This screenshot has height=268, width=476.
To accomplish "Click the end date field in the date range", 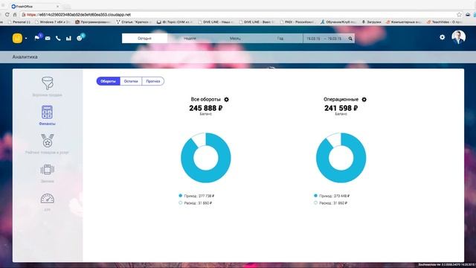I will pos(335,39).
